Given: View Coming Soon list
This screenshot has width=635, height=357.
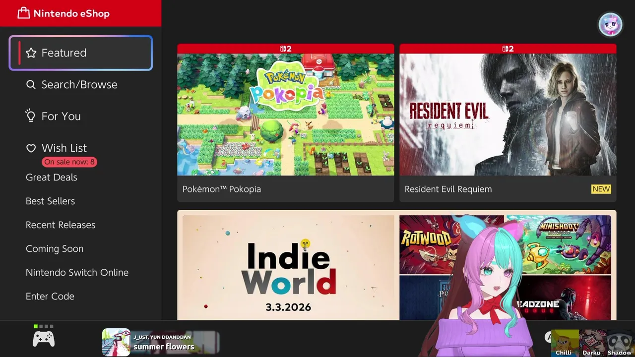Looking at the screenshot, I should pos(55,249).
